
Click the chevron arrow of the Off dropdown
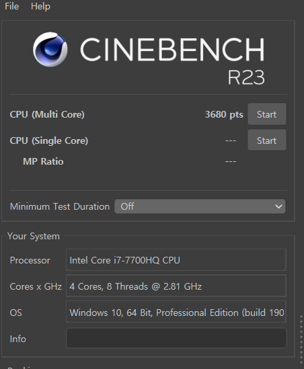[278, 206]
